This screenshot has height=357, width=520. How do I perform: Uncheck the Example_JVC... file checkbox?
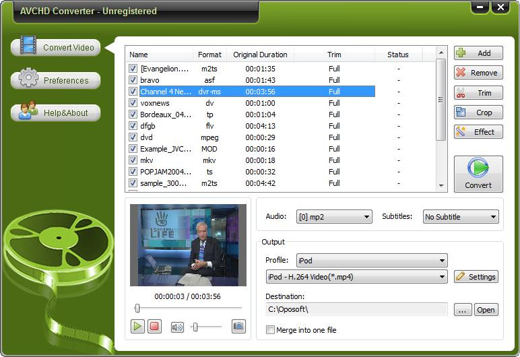133,149
